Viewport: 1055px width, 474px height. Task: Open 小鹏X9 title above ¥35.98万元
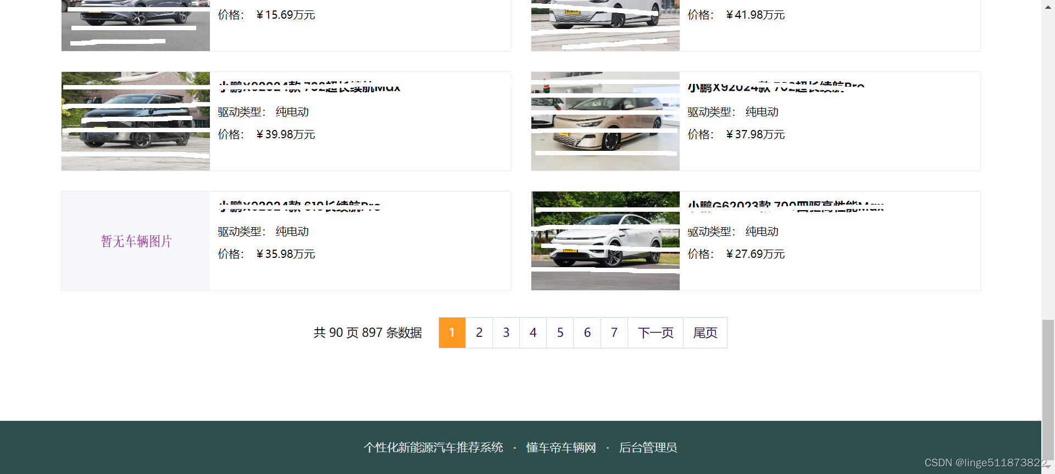click(x=299, y=206)
